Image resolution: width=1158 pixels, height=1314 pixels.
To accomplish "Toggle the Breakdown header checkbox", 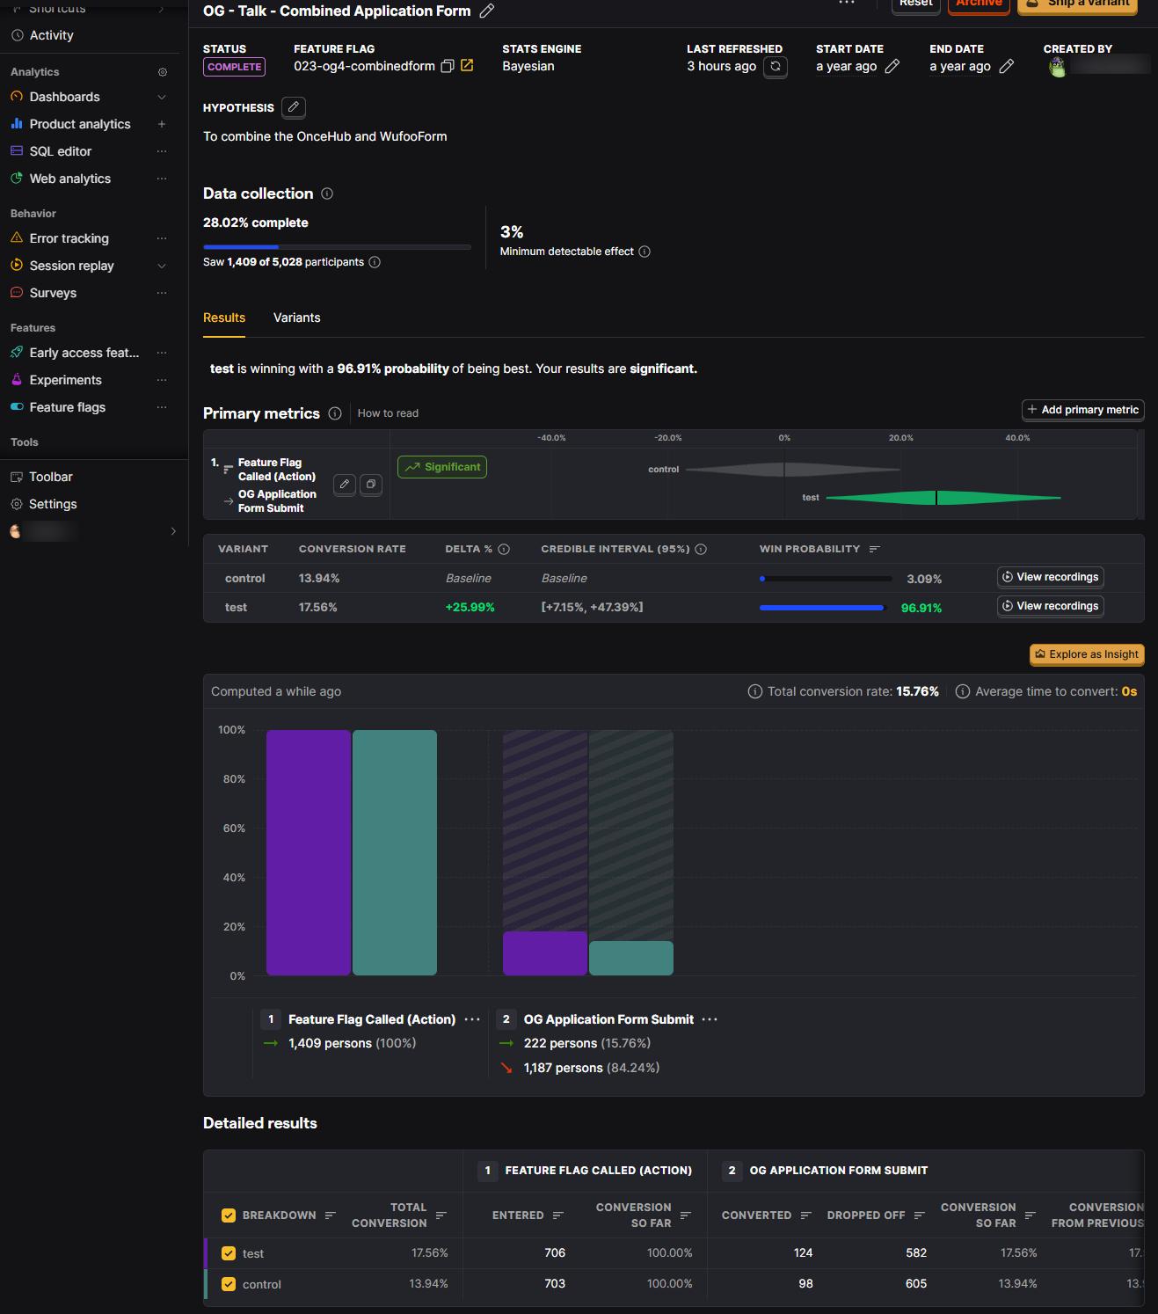I will coord(229,1215).
